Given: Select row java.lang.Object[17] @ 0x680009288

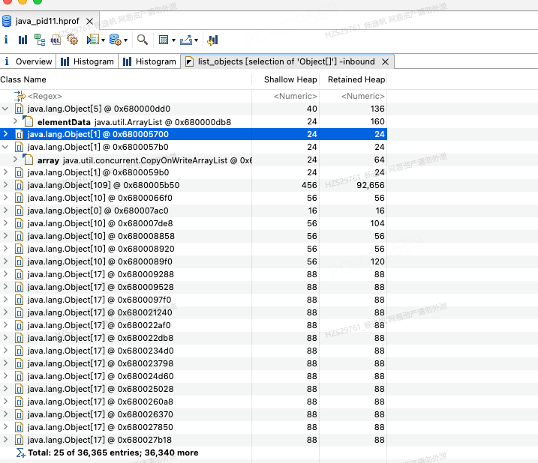Looking at the screenshot, I should coord(194,274).
